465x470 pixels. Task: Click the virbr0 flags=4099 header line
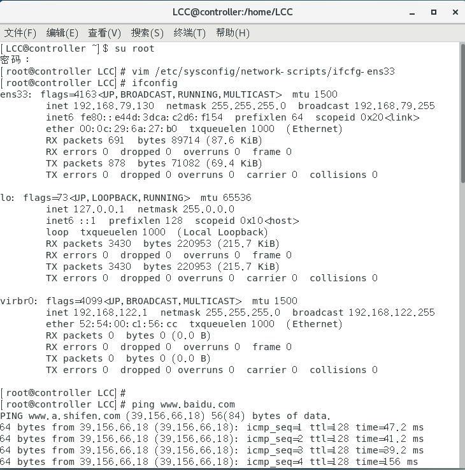(x=149, y=301)
